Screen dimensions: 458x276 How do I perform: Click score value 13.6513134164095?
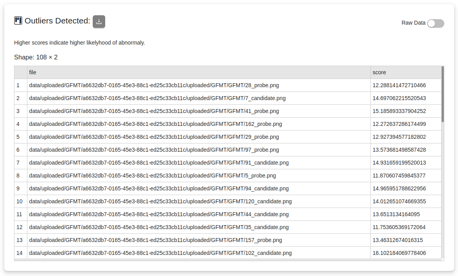pyautogui.click(x=396, y=214)
